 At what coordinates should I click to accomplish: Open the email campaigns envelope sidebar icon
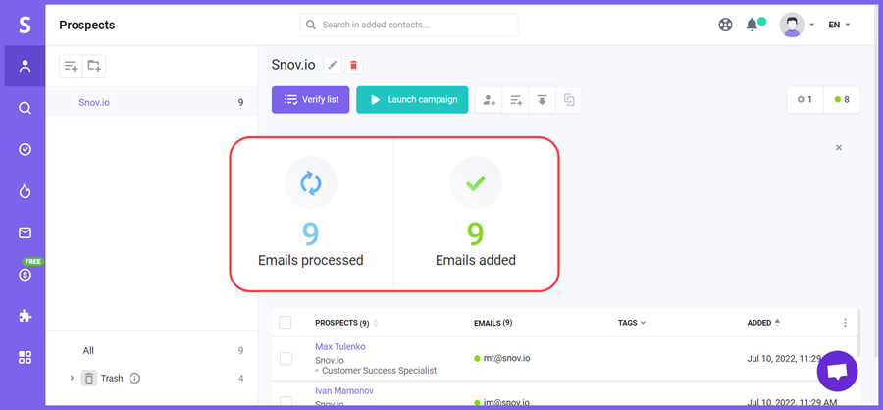[x=25, y=232]
